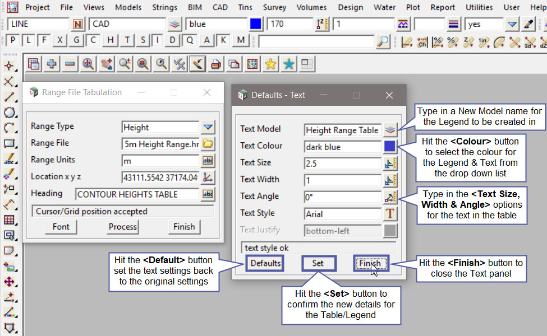Toggle the 'G' snap button

coord(76,40)
